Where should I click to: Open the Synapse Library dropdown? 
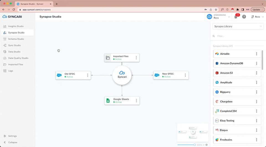(x=238, y=27)
